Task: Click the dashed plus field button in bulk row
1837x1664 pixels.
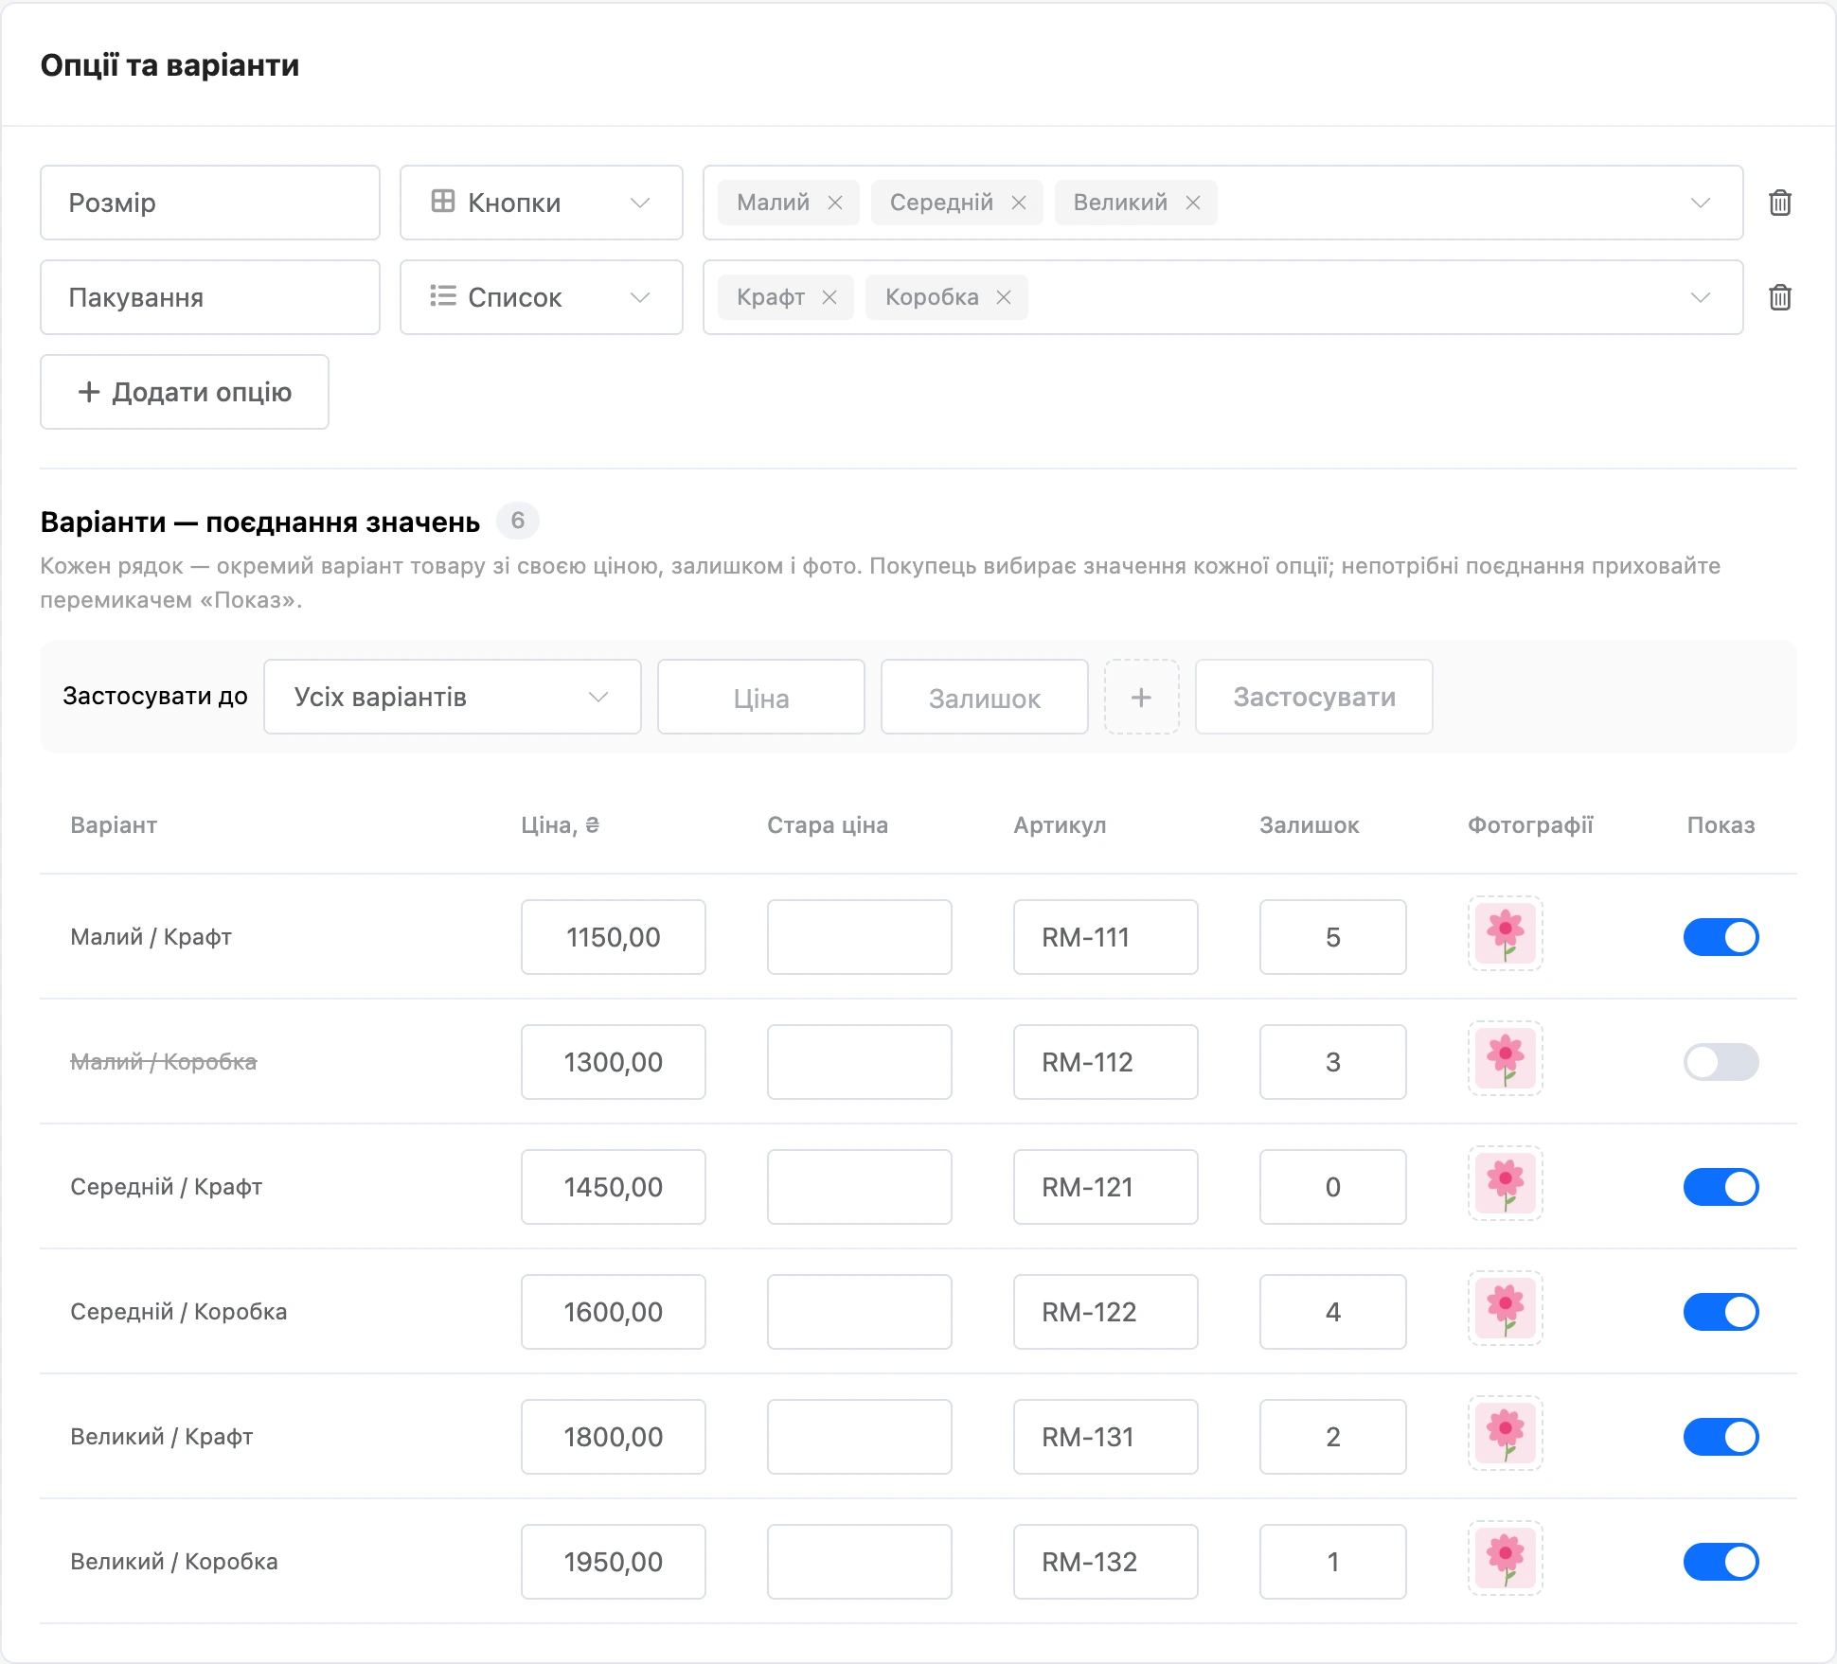Action: point(1142,697)
